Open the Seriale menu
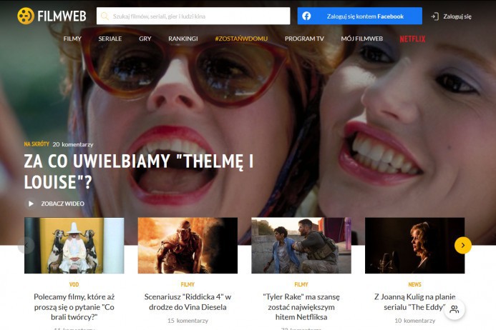This screenshot has height=330, width=496. (110, 39)
